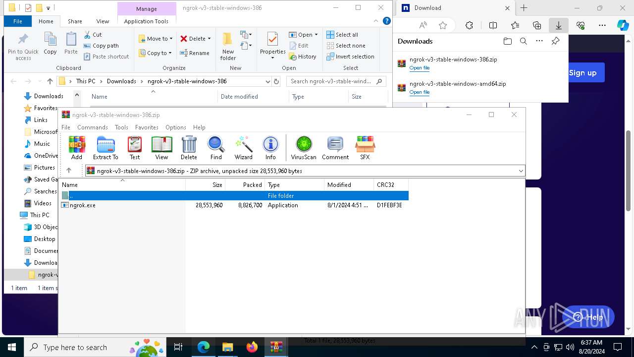Image resolution: width=634 pixels, height=357 pixels.
Task: Click the Copy icon in Explorer ribbon
Action: coord(50,43)
